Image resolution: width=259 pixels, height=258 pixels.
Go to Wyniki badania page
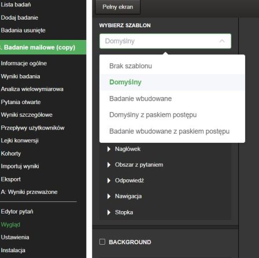click(x=20, y=76)
